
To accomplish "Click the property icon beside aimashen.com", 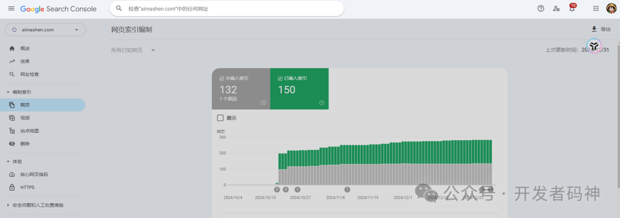I will tap(14, 30).
